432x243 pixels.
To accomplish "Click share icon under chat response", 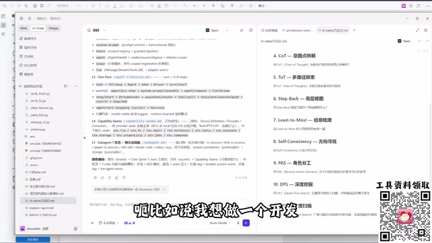I will (x=102, y=178).
